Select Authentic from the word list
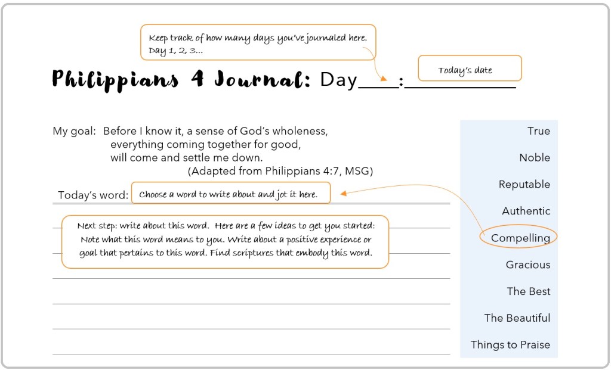This screenshot has width=611, height=370. (x=526, y=211)
